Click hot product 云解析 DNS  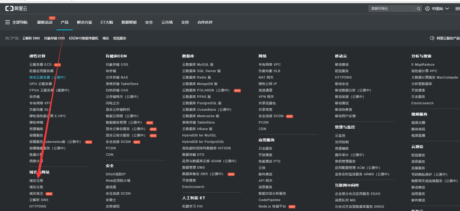coord(31,38)
